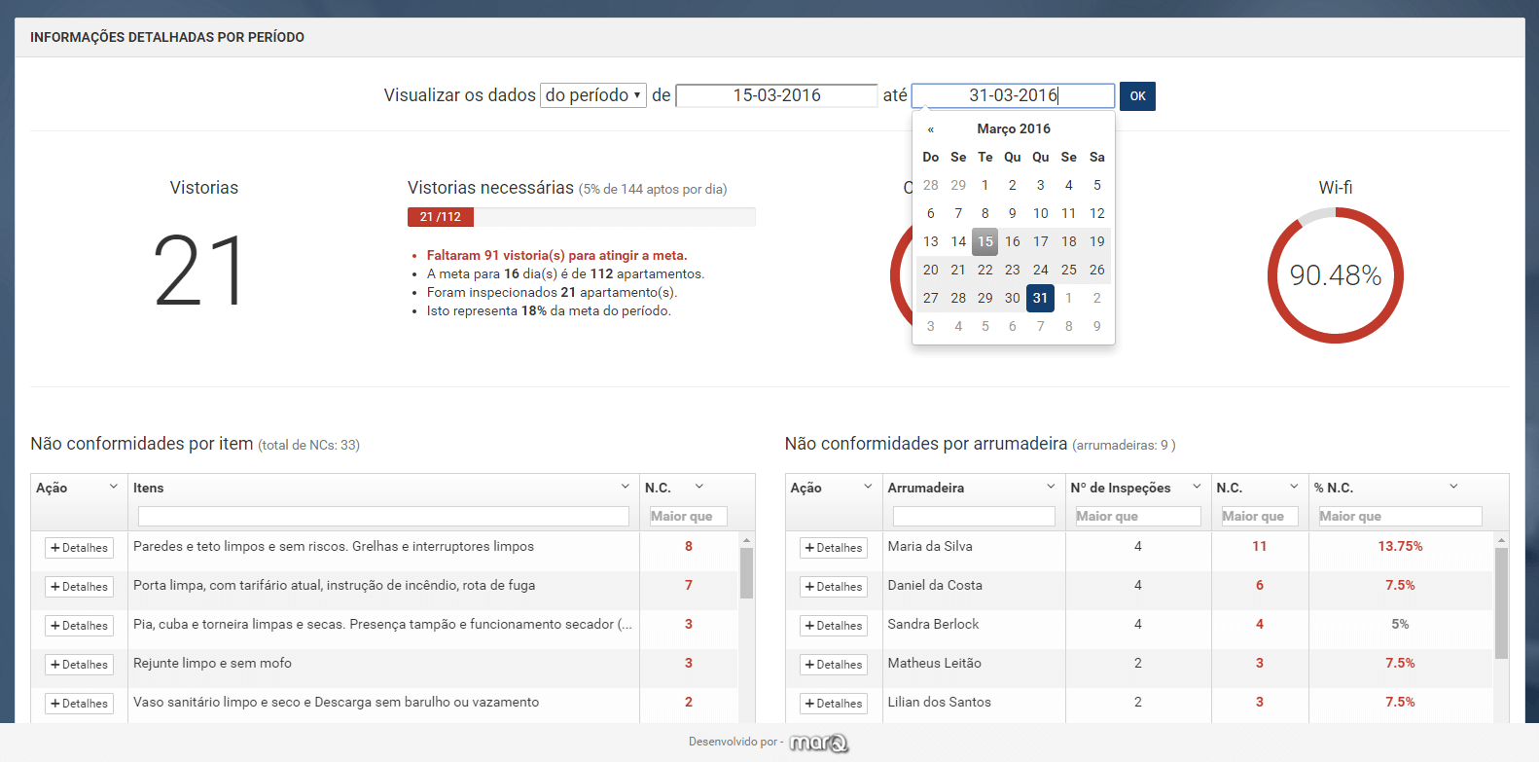Viewport: 1539px width, 762px height.
Task: Open details for Sandra Berlock row
Action: coord(834,626)
